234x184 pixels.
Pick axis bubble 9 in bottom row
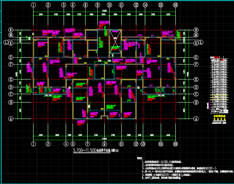click(104, 144)
